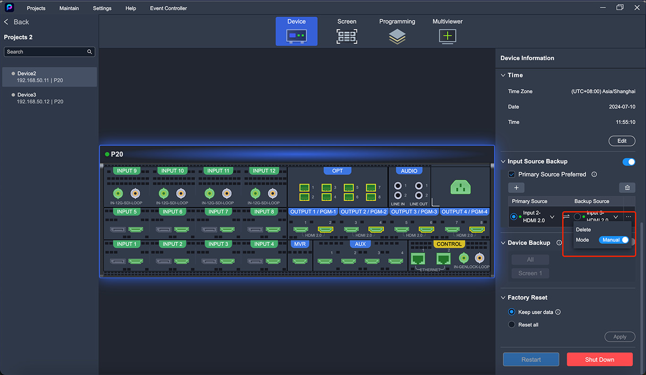This screenshot has height=375, width=646.
Task: Choose Delete in the popup menu
Action: click(x=583, y=230)
